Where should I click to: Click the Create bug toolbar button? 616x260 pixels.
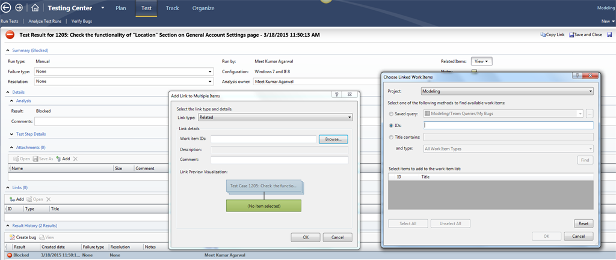23,237
